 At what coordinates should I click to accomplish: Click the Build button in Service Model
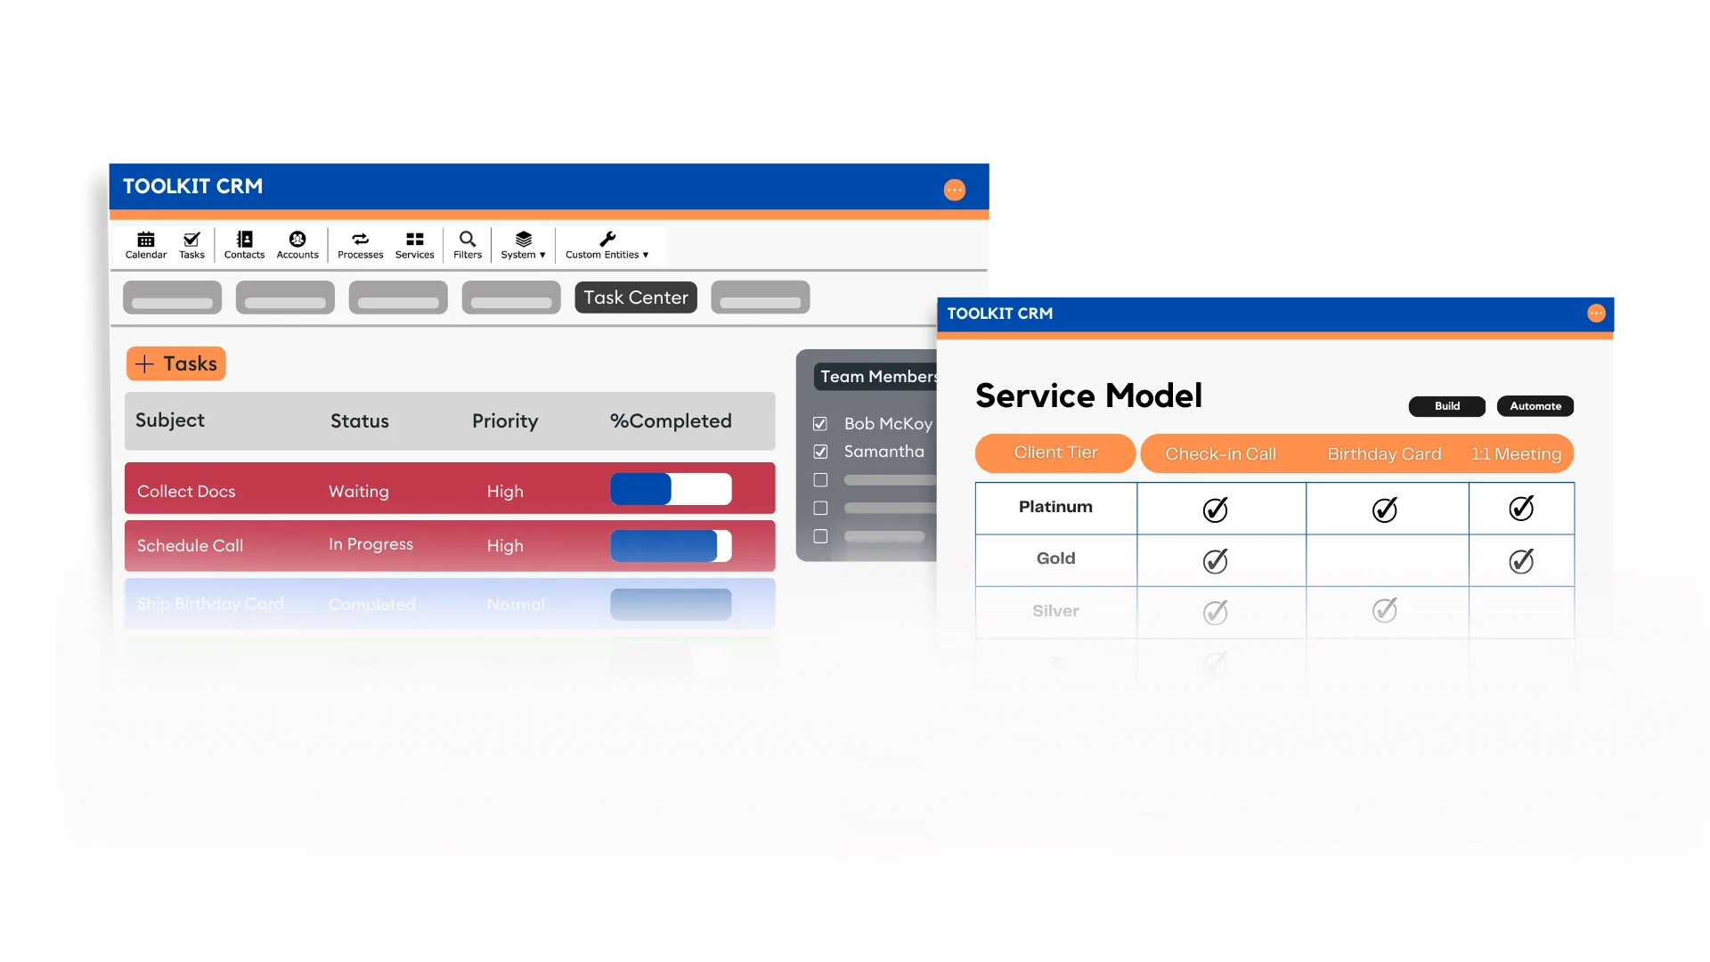coord(1447,405)
